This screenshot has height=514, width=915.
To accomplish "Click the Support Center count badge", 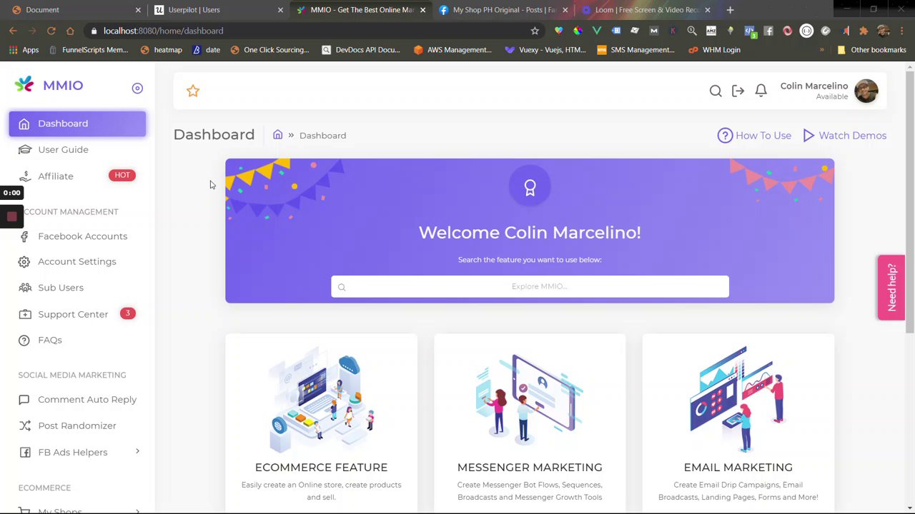I will click(x=128, y=313).
